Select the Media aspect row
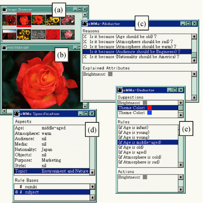Viewport: 203px width, 203px height. 52,144
